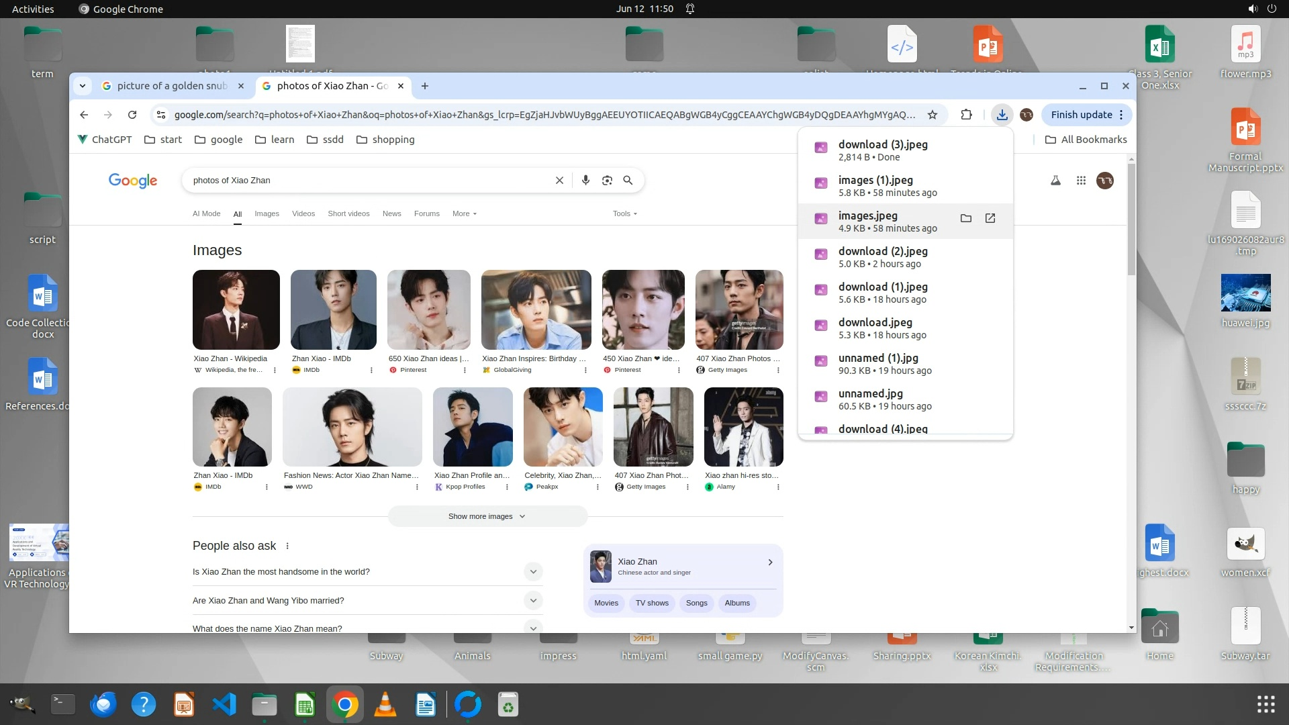1289x725 pixels.
Task: Expand the tab search dropdown arrow
Action: pyautogui.click(x=82, y=86)
